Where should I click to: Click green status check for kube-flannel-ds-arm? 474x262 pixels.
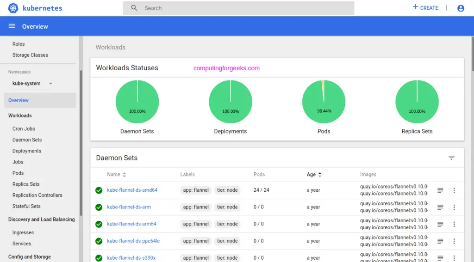pos(99,207)
